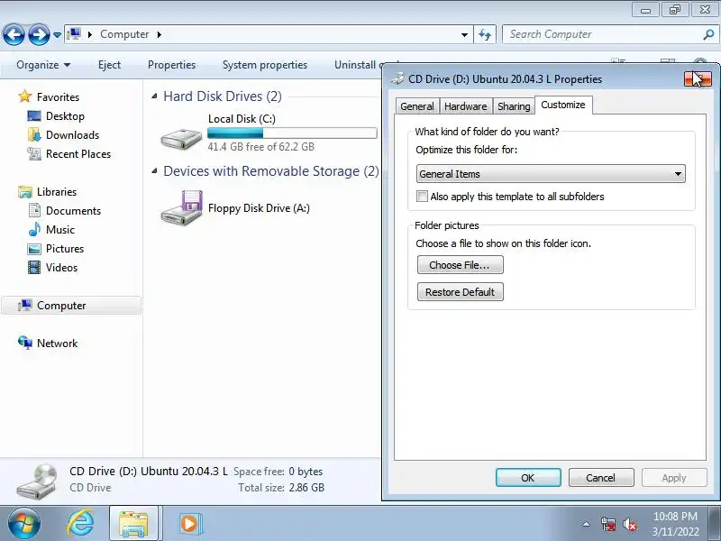Image resolution: width=721 pixels, height=541 pixels.
Task: Switch to the General tab
Action: tap(416, 106)
